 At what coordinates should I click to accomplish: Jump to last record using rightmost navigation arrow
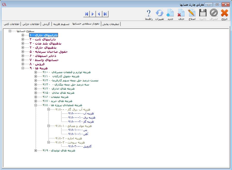(105, 14)
